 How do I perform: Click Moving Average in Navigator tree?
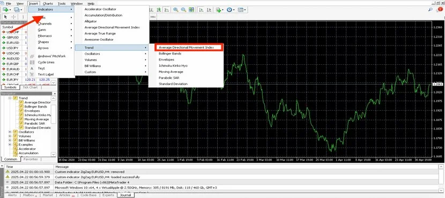(36, 119)
